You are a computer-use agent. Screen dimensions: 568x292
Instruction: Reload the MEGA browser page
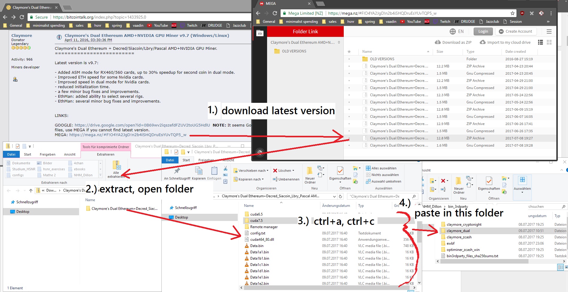click(x=275, y=13)
